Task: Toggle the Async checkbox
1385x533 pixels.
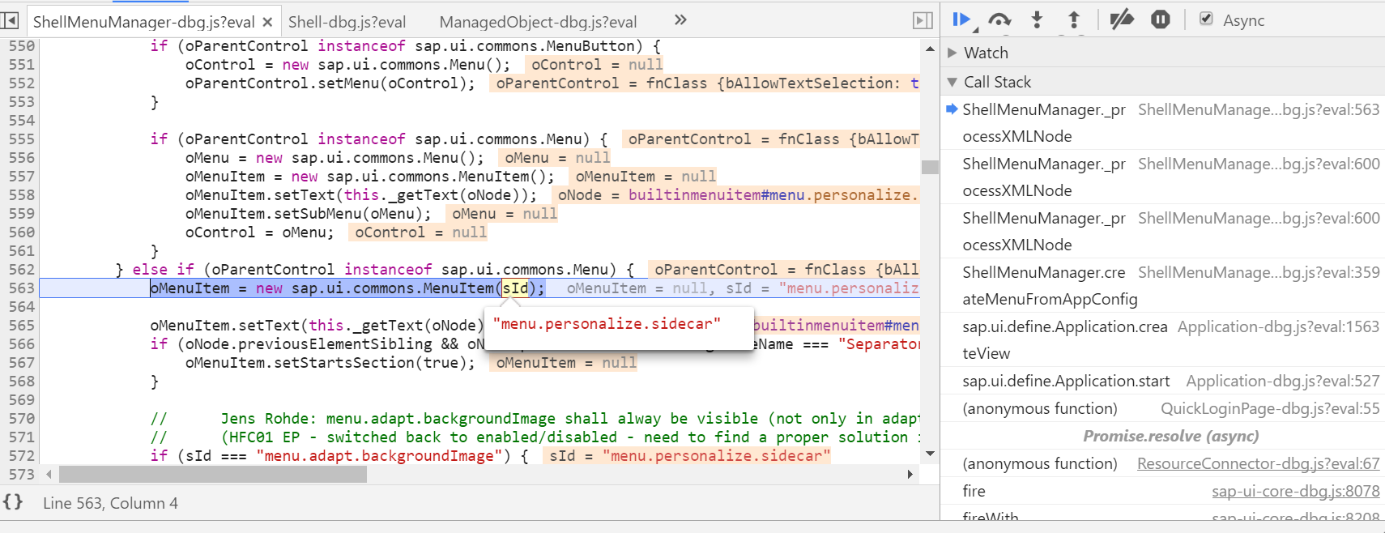Action: [x=1206, y=19]
